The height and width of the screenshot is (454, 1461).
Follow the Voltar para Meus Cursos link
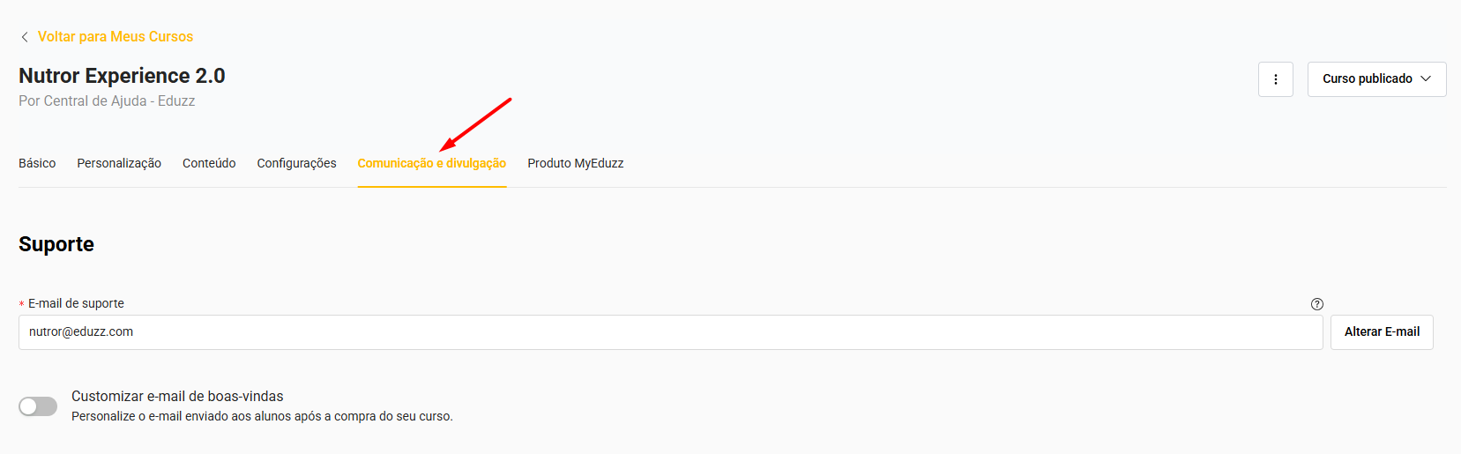115,37
